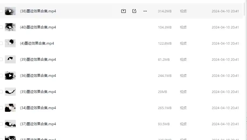Click the (4)墨迹效果合集 thumbnail preview
The image size is (247, 140).
pos(10,43)
